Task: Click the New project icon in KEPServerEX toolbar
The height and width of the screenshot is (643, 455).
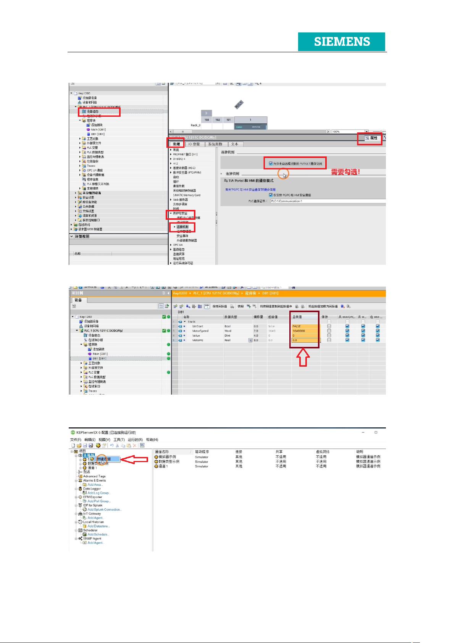Action: [73, 445]
